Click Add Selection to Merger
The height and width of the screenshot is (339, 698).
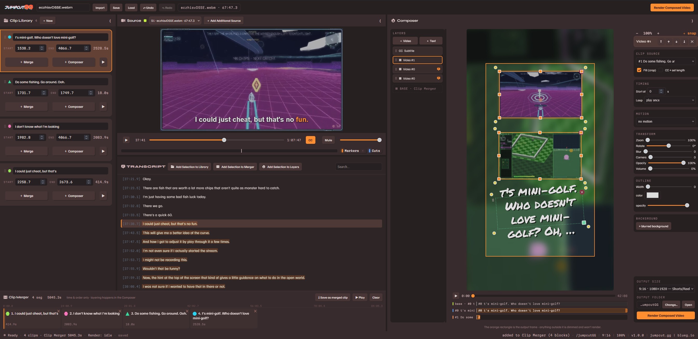coord(235,167)
